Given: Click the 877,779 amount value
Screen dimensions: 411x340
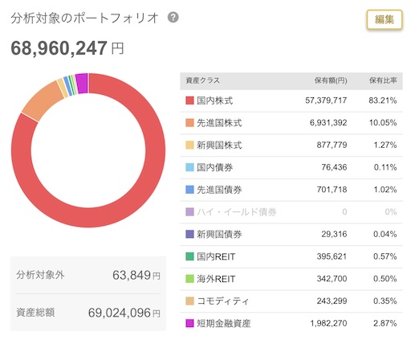Looking at the screenshot, I should [332, 145].
